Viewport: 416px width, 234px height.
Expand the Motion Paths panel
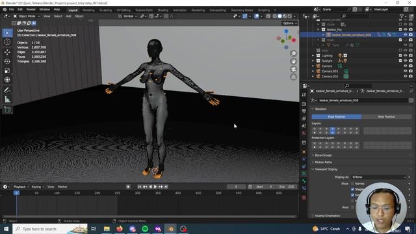323,162
